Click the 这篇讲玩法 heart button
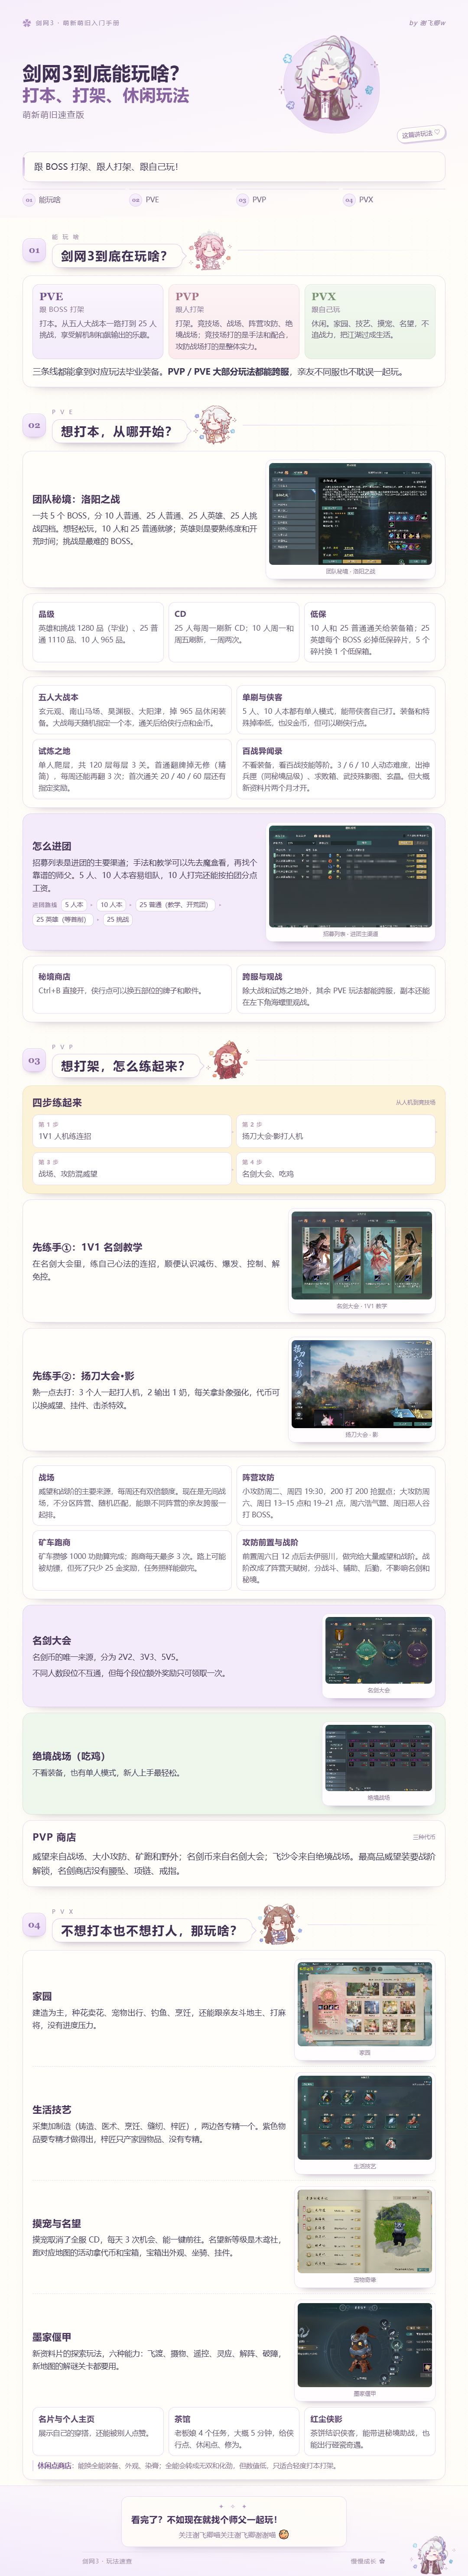Image resolution: width=468 pixels, height=2576 pixels. coord(421,133)
